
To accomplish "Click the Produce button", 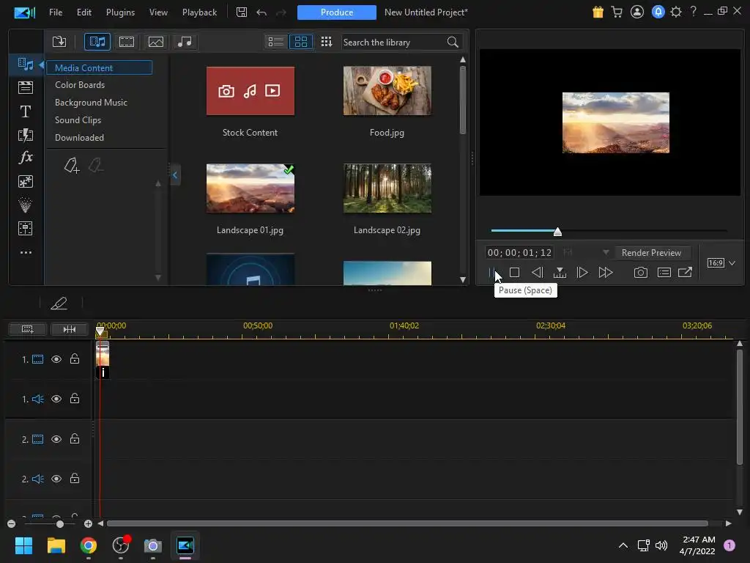I will (337, 12).
